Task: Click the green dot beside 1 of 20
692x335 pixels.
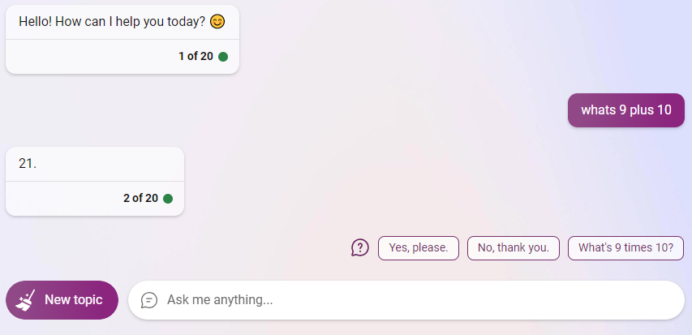Action: 223,57
